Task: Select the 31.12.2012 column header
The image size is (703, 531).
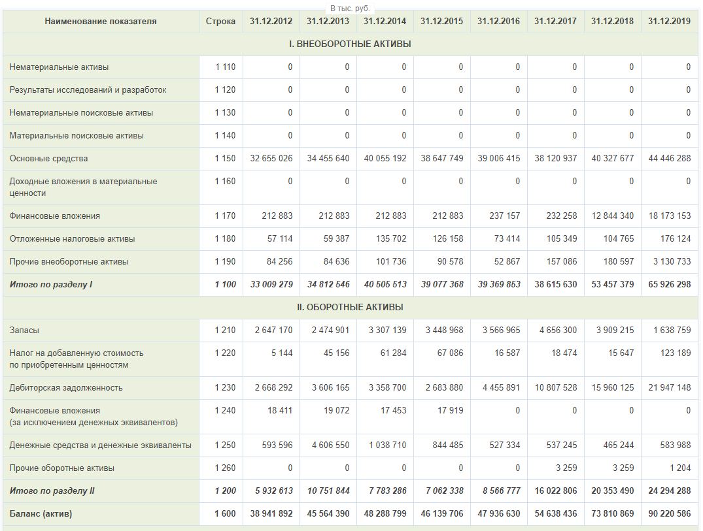Action: (271, 21)
